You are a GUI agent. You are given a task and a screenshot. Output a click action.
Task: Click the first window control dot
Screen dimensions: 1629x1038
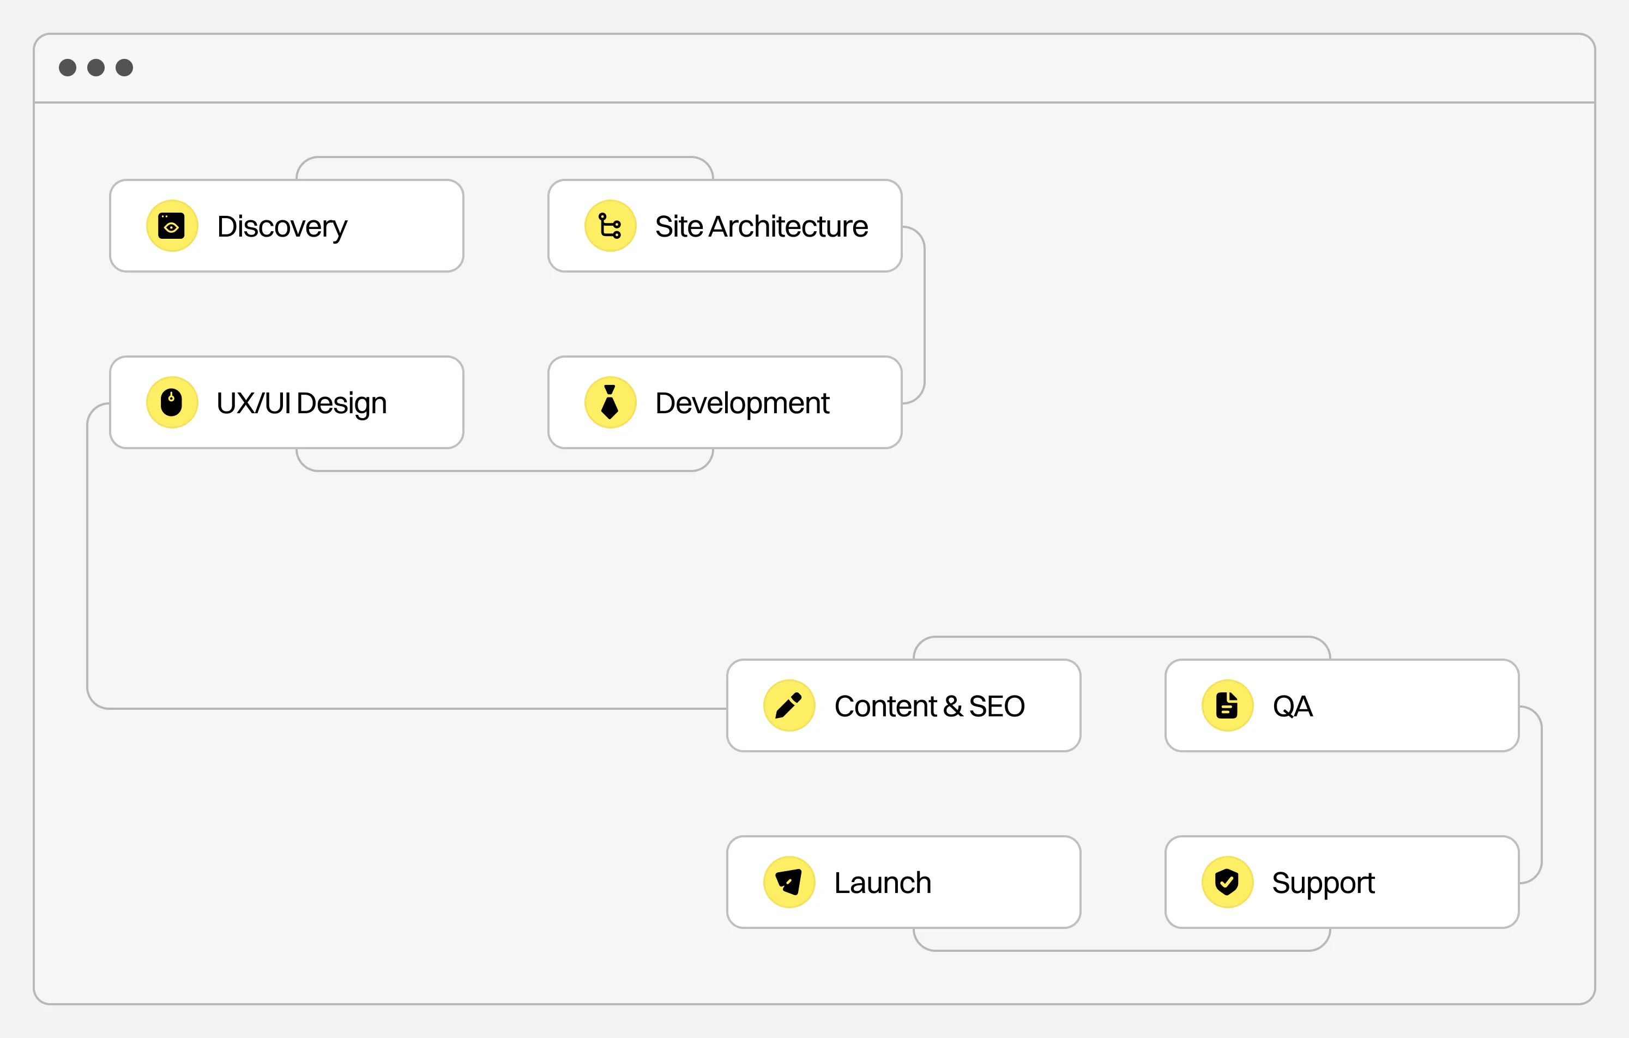coord(68,68)
